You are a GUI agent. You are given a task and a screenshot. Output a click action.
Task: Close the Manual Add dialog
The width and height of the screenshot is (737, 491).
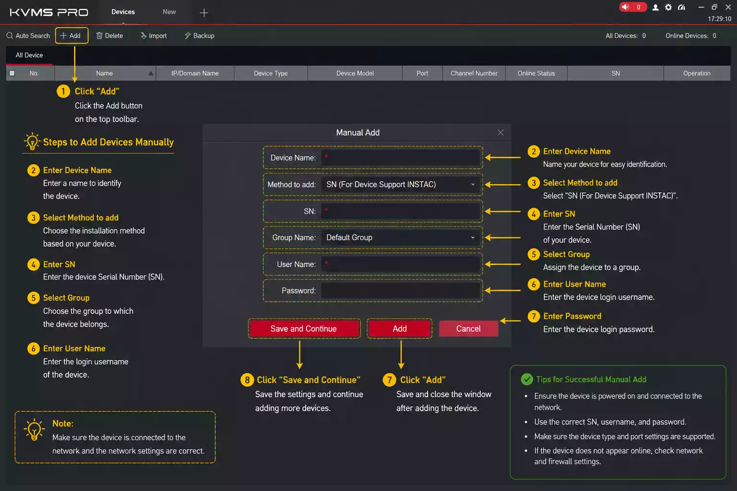[500, 132]
